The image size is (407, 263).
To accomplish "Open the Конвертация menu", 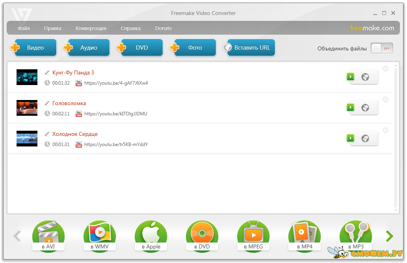I will (91, 28).
